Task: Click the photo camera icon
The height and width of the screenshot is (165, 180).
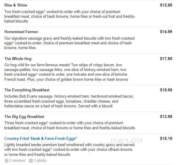Action: click(x=31, y=161)
